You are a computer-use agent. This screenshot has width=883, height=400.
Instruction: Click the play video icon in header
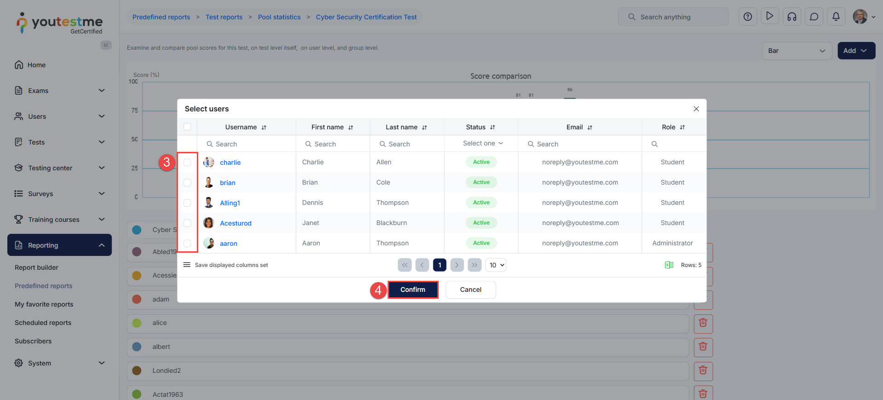point(769,17)
